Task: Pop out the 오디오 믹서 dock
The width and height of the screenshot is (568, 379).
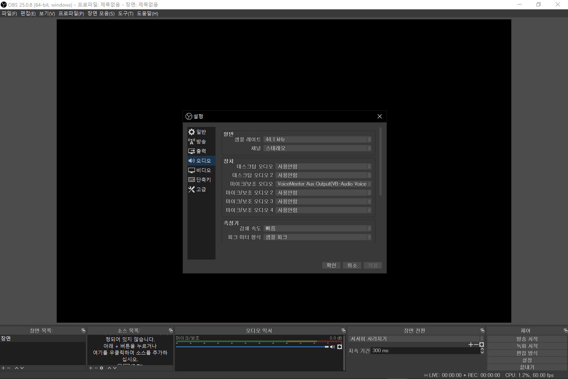Action: pyautogui.click(x=343, y=331)
